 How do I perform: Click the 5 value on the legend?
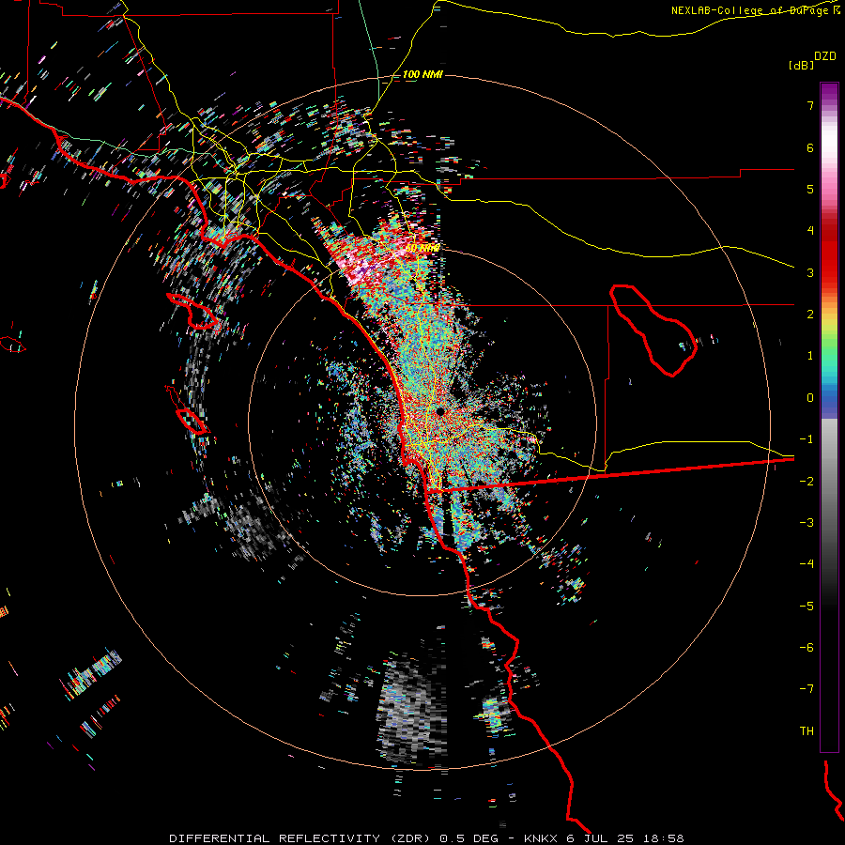pyautogui.click(x=810, y=189)
